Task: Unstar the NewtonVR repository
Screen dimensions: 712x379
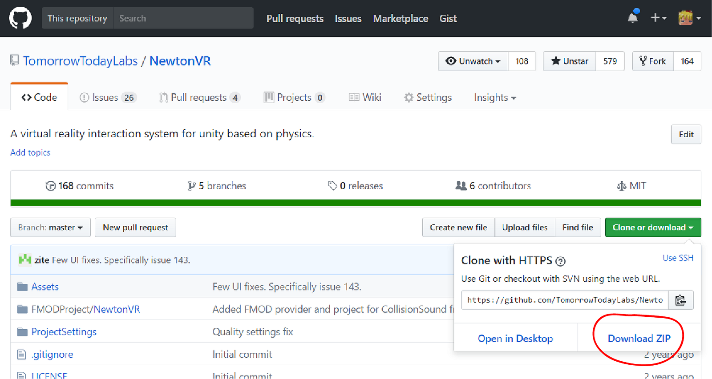Action: coord(570,61)
